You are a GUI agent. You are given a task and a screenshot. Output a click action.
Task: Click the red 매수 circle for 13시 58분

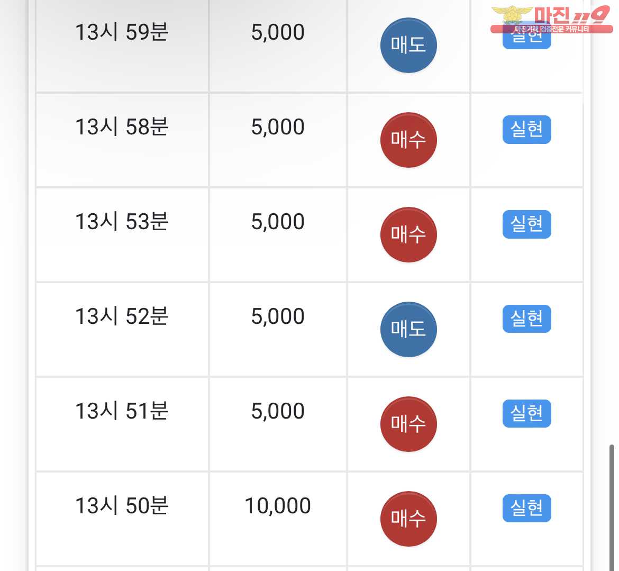(x=408, y=140)
